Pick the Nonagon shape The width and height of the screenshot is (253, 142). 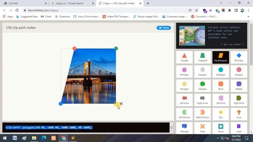185,86
